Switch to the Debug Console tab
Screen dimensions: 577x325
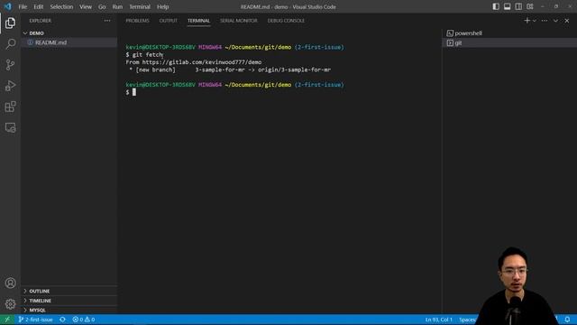[x=286, y=21]
